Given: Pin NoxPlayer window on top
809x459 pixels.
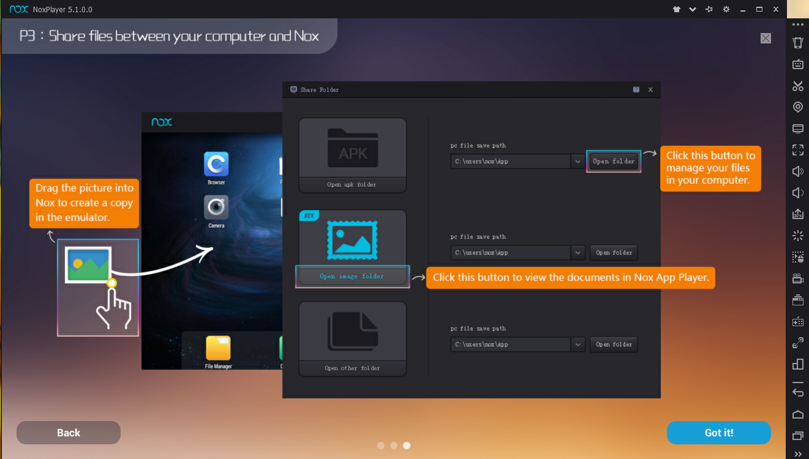Looking at the screenshot, I should click(x=709, y=9).
